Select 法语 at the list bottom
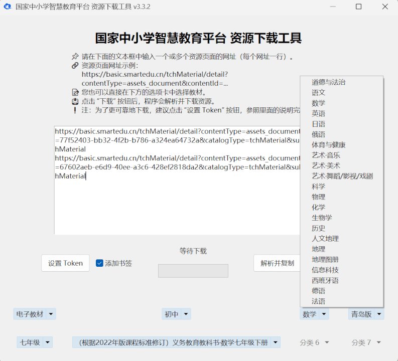The image size is (398, 361). [341, 301]
